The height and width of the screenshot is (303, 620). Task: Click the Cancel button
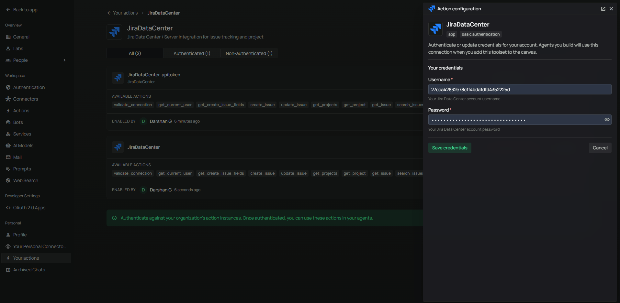[600, 148]
